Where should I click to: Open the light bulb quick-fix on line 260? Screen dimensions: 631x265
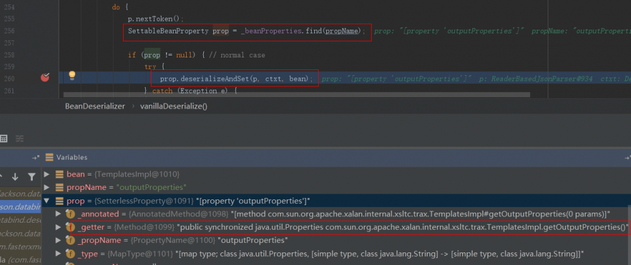[x=72, y=75]
